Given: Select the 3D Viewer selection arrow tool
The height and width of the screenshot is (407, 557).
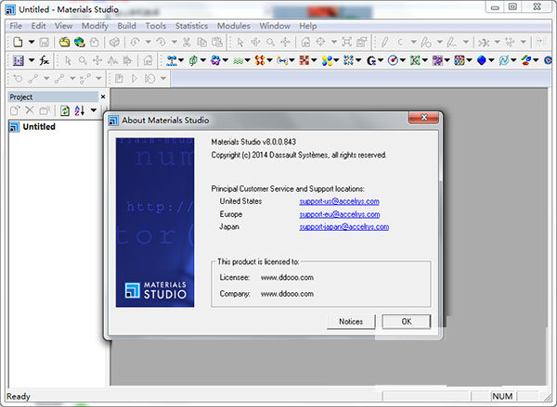Looking at the screenshot, I should (x=240, y=43).
